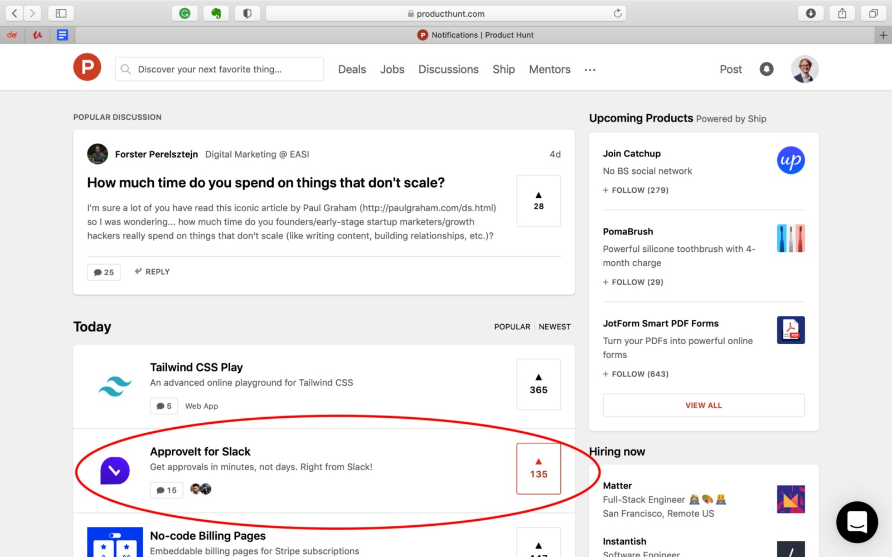Focus the Discover your next favorite thing search field
The height and width of the screenshot is (557, 892).
click(x=219, y=69)
